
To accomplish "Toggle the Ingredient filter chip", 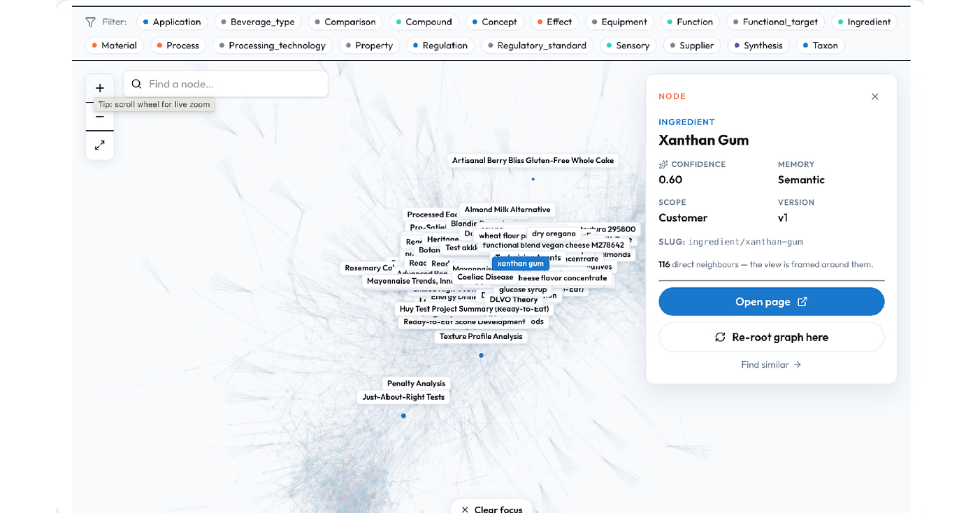I will [864, 22].
